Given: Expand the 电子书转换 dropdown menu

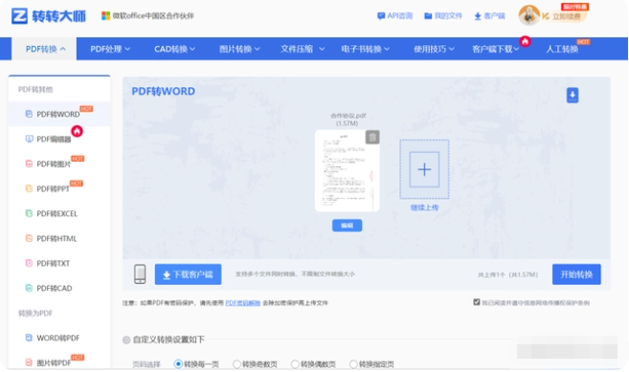Looking at the screenshot, I should point(365,49).
